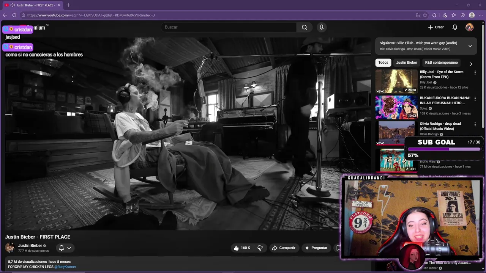The height and width of the screenshot is (273, 486).
Task: Click the Justin Bieber - FIRST PLACE title
Action: click(38, 237)
